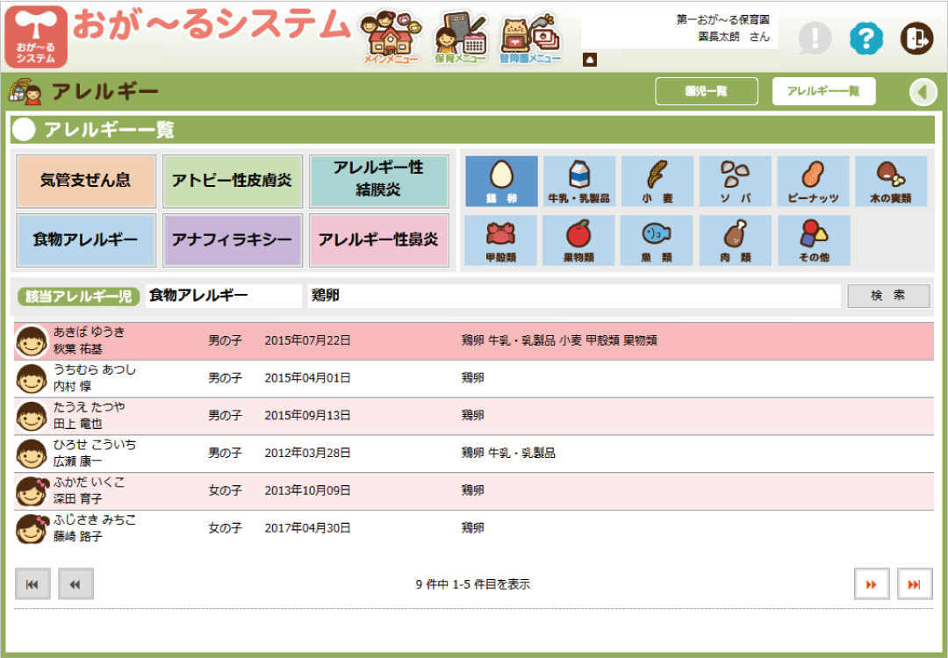Click birthdate 2012年03月28日
The height and width of the screenshot is (658, 948).
307,454
